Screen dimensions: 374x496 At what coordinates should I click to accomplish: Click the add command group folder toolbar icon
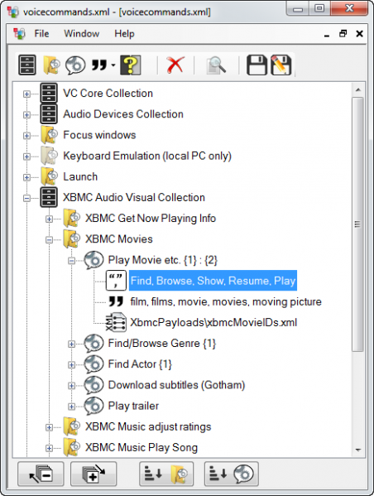[x=51, y=65]
